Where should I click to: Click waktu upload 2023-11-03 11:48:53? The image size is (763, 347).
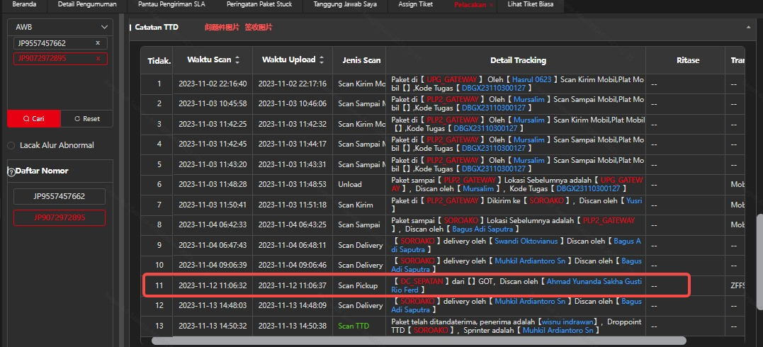(x=293, y=184)
